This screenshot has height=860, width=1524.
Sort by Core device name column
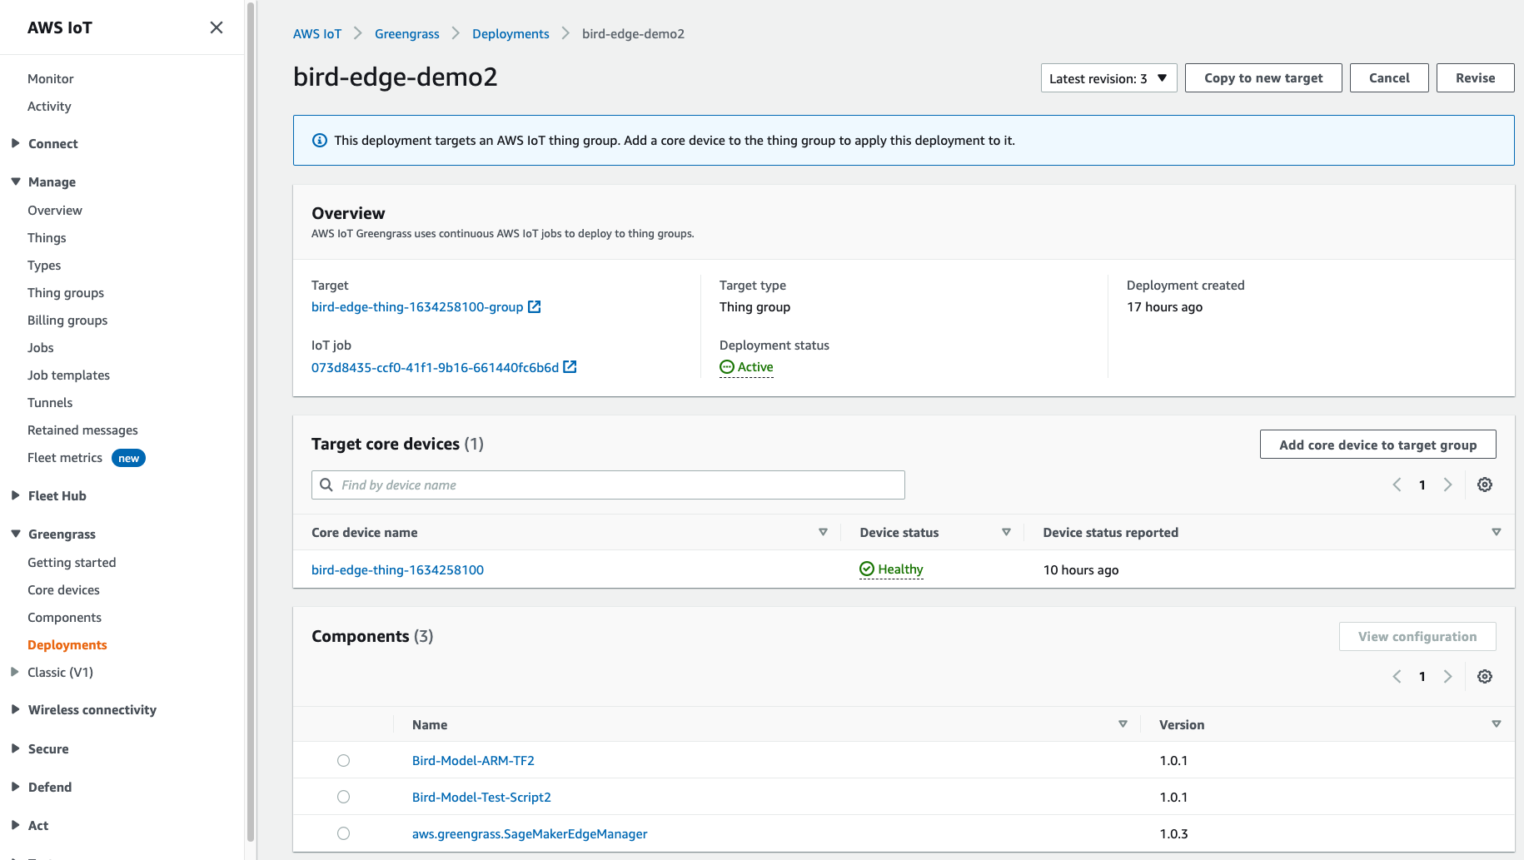823,532
